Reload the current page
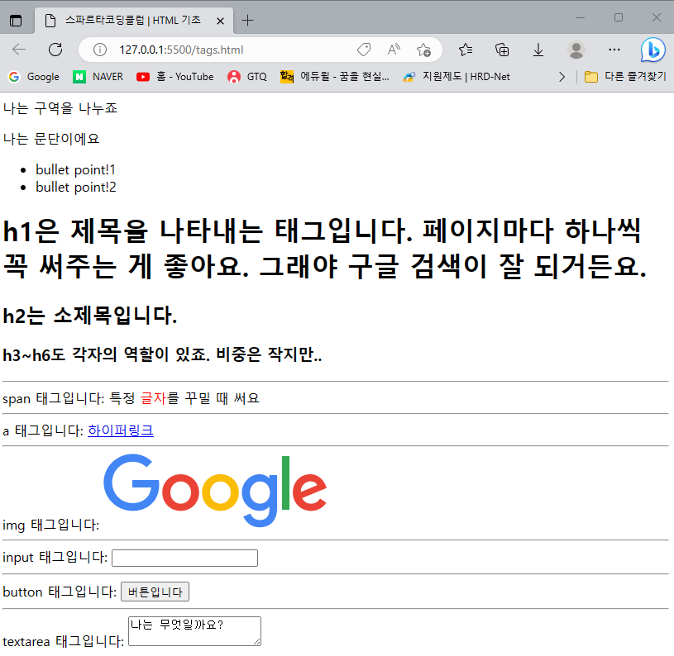Image resolution: width=674 pixels, height=656 pixels. point(55,50)
